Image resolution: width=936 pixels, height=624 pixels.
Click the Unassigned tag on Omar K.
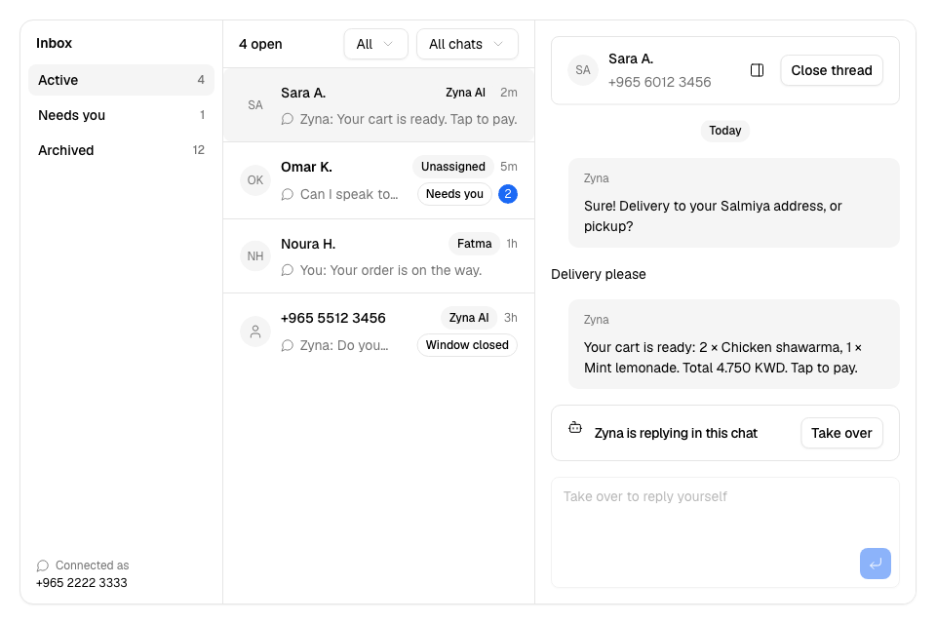(x=452, y=167)
